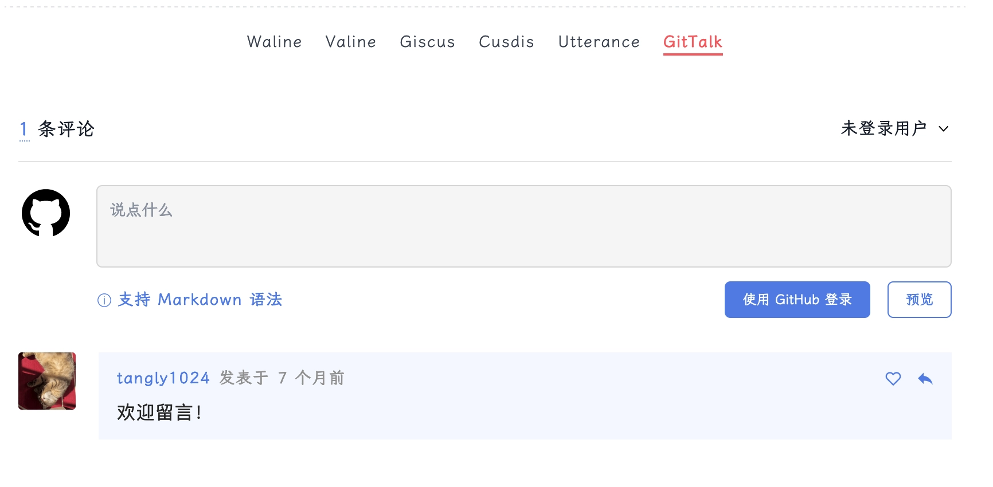
Task: Switch to the Waline comment tab
Action: pyautogui.click(x=274, y=42)
